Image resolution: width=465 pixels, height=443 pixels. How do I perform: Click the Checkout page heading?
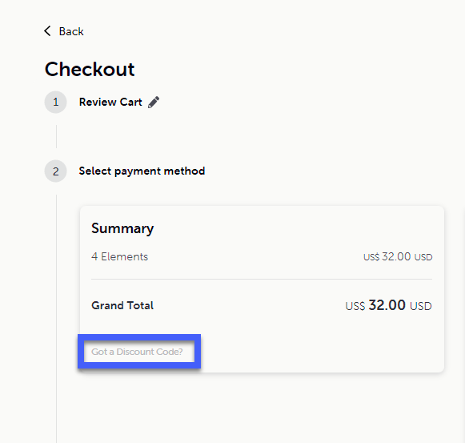pyautogui.click(x=90, y=69)
